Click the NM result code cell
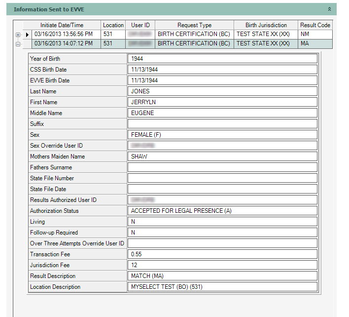The image size is (349, 317). coord(315,35)
